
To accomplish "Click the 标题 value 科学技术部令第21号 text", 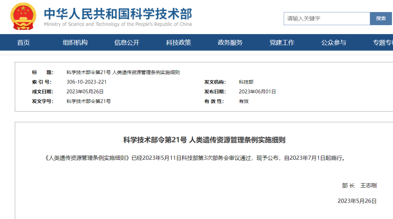I will (123, 72).
